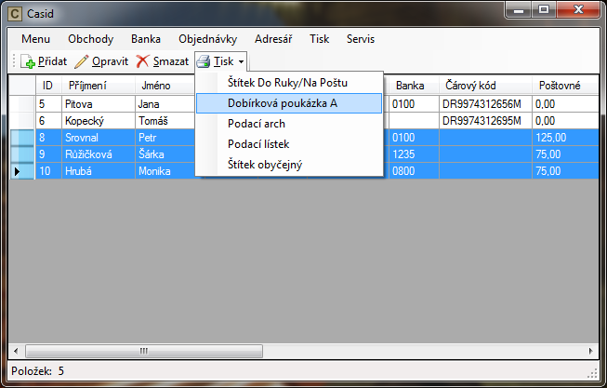
Task: Open the Tisk menu in menu bar
Action: pos(320,39)
